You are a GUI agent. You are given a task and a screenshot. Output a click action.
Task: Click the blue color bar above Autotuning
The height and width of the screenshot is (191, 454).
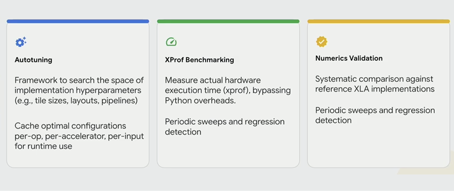[78, 21]
